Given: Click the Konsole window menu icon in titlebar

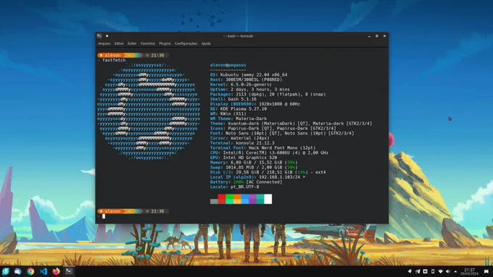Looking at the screenshot, I should 99,35.
